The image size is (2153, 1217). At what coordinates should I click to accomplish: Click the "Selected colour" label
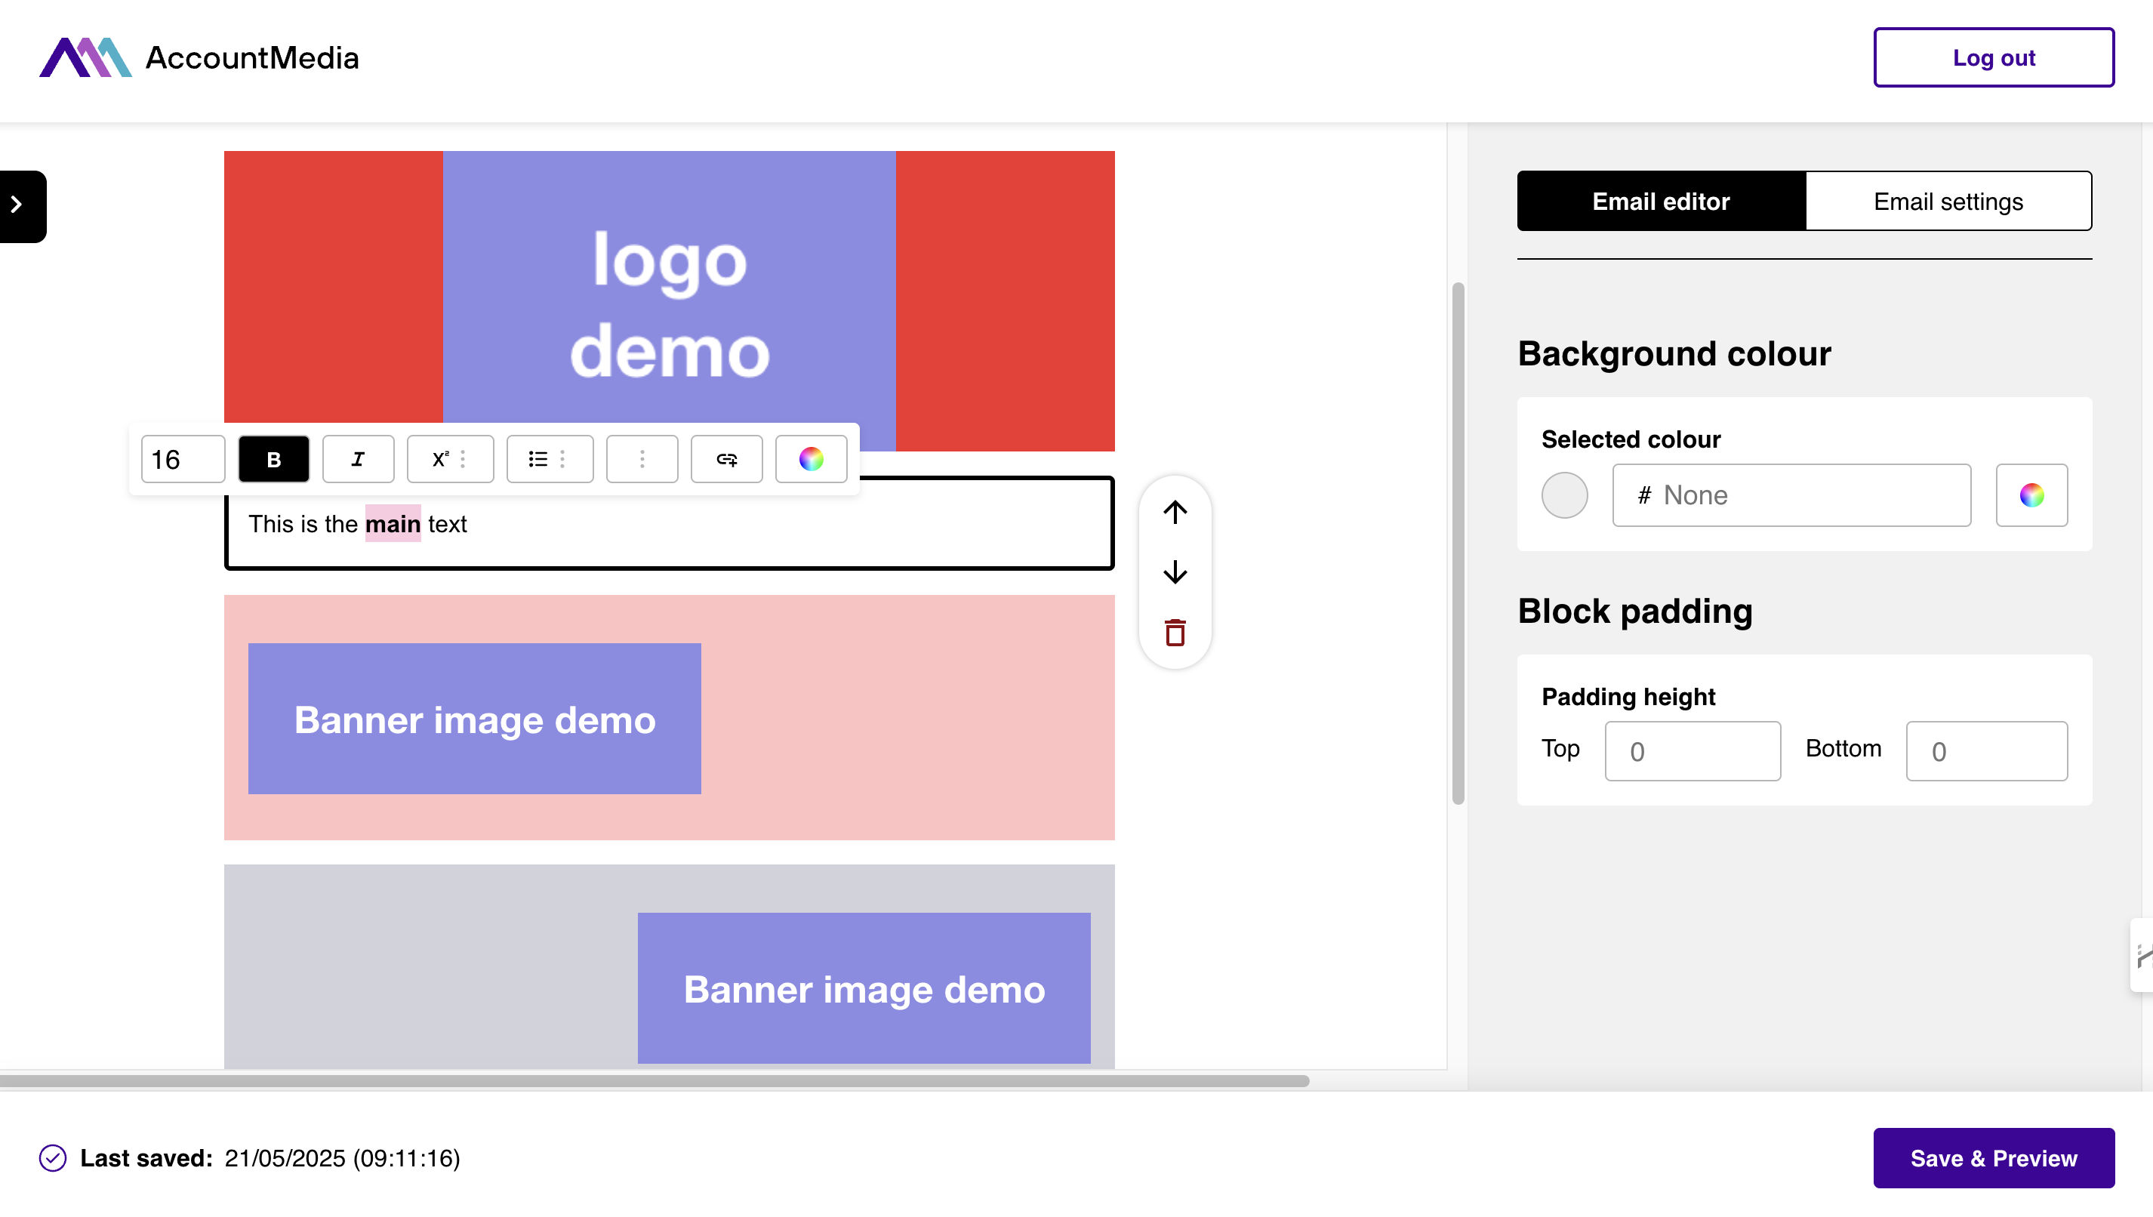click(x=1631, y=439)
